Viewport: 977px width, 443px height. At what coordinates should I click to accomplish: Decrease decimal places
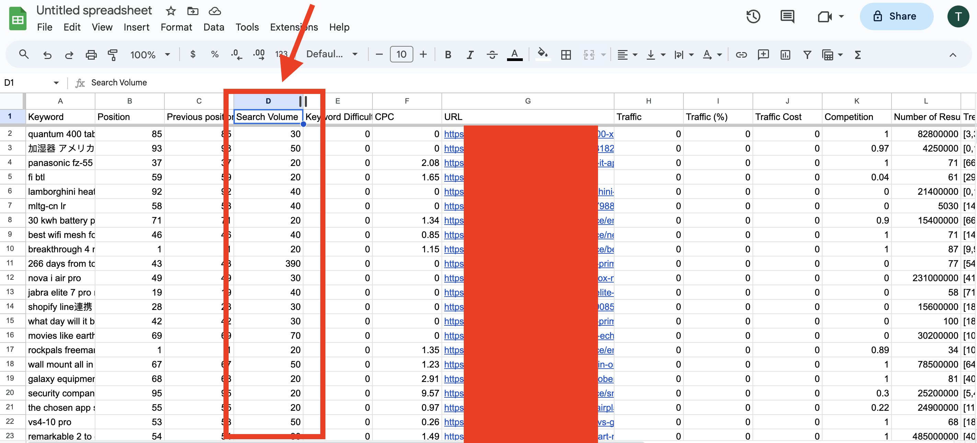[236, 55]
